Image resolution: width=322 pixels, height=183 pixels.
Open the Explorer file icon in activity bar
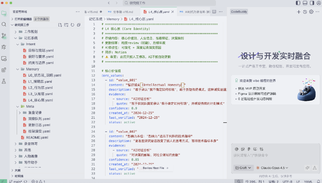[x=4, y=13]
